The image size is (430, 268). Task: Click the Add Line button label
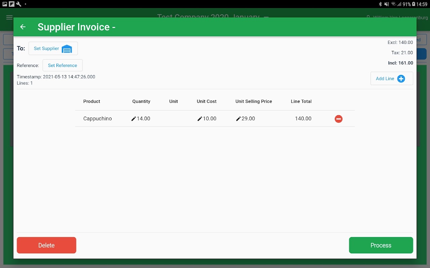point(385,79)
